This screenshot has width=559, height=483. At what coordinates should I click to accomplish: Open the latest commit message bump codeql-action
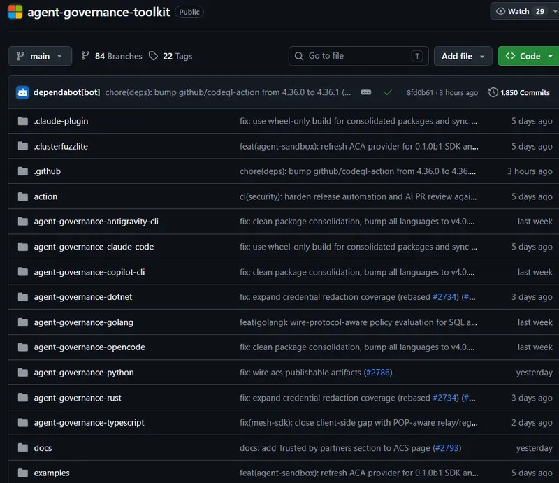[x=228, y=92]
